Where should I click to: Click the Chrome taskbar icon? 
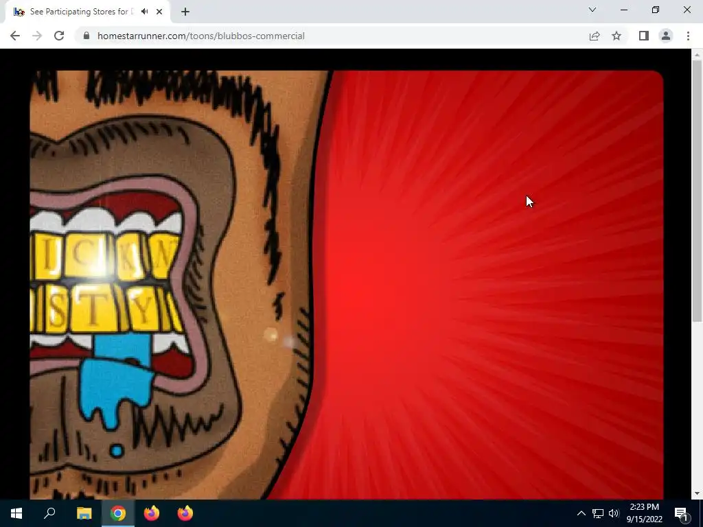[118, 513]
